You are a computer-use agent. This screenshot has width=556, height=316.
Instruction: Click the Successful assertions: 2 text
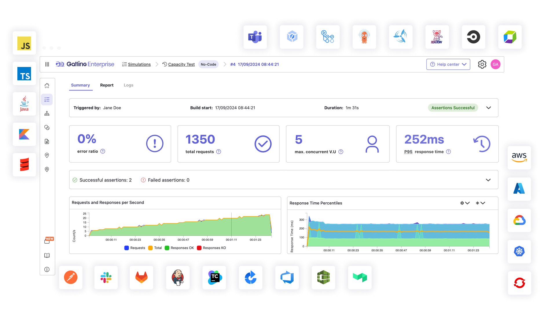[x=105, y=180]
